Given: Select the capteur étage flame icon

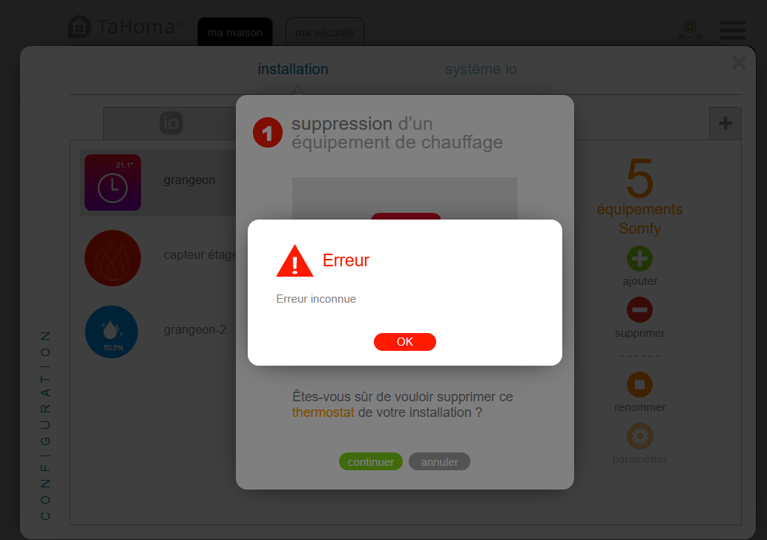Looking at the screenshot, I should click(113, 258).
